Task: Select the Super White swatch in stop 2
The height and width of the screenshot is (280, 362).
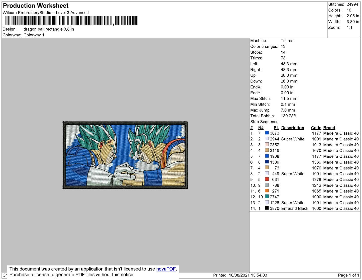Action: tap(267, 139)
